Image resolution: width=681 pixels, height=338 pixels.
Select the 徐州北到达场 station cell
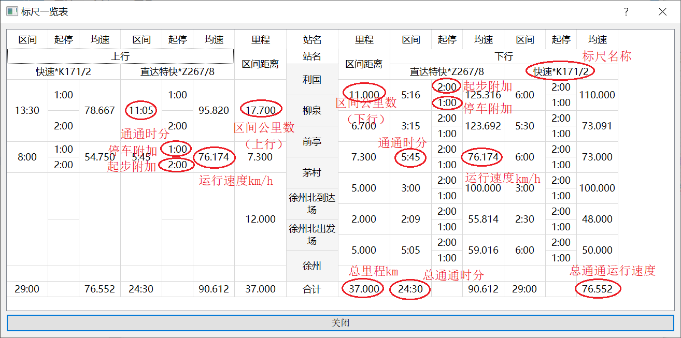[x=312, y=204]
